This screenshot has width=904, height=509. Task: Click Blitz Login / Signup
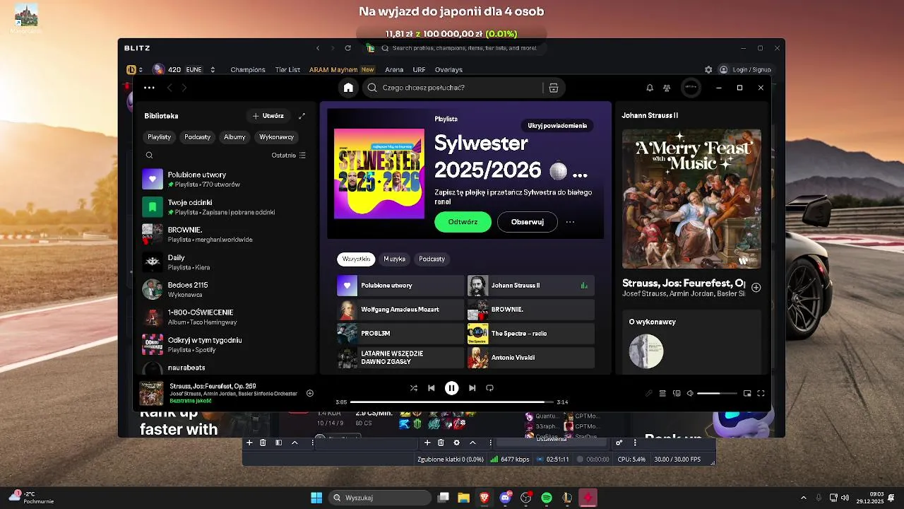(x=745, y=70)
